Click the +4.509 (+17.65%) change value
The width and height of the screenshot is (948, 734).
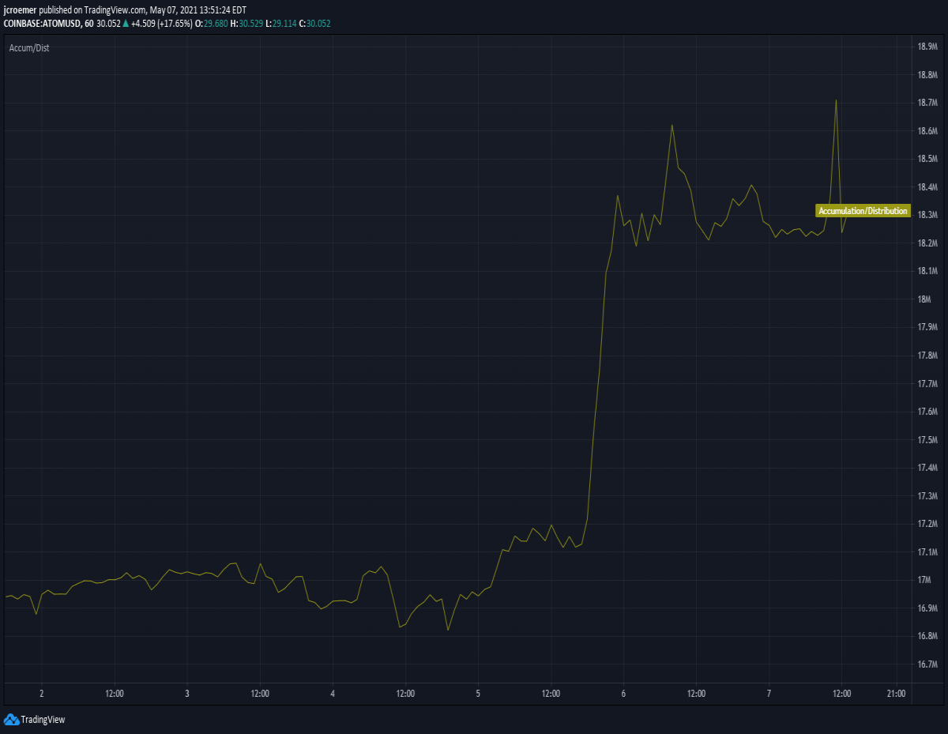162,24
